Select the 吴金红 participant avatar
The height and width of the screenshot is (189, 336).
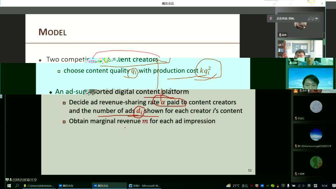coord(316,107)
